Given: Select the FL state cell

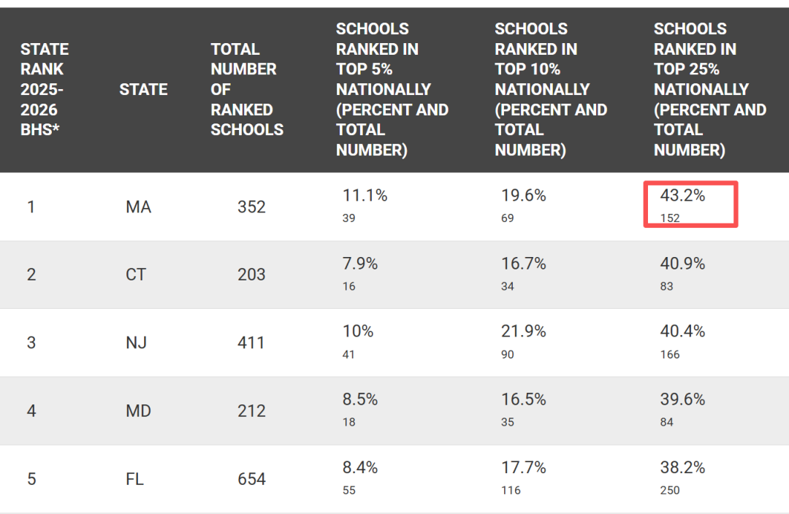Looking at the screenshot, I should [x=134, y=479].
